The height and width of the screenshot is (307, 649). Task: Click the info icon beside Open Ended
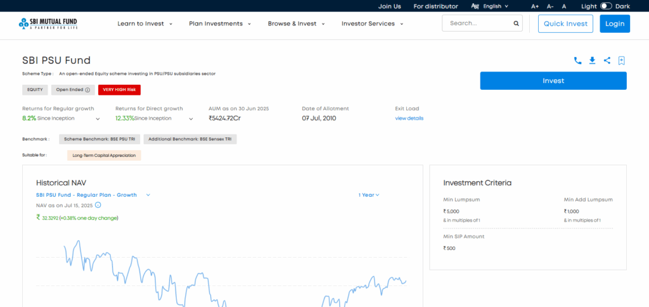87,90
